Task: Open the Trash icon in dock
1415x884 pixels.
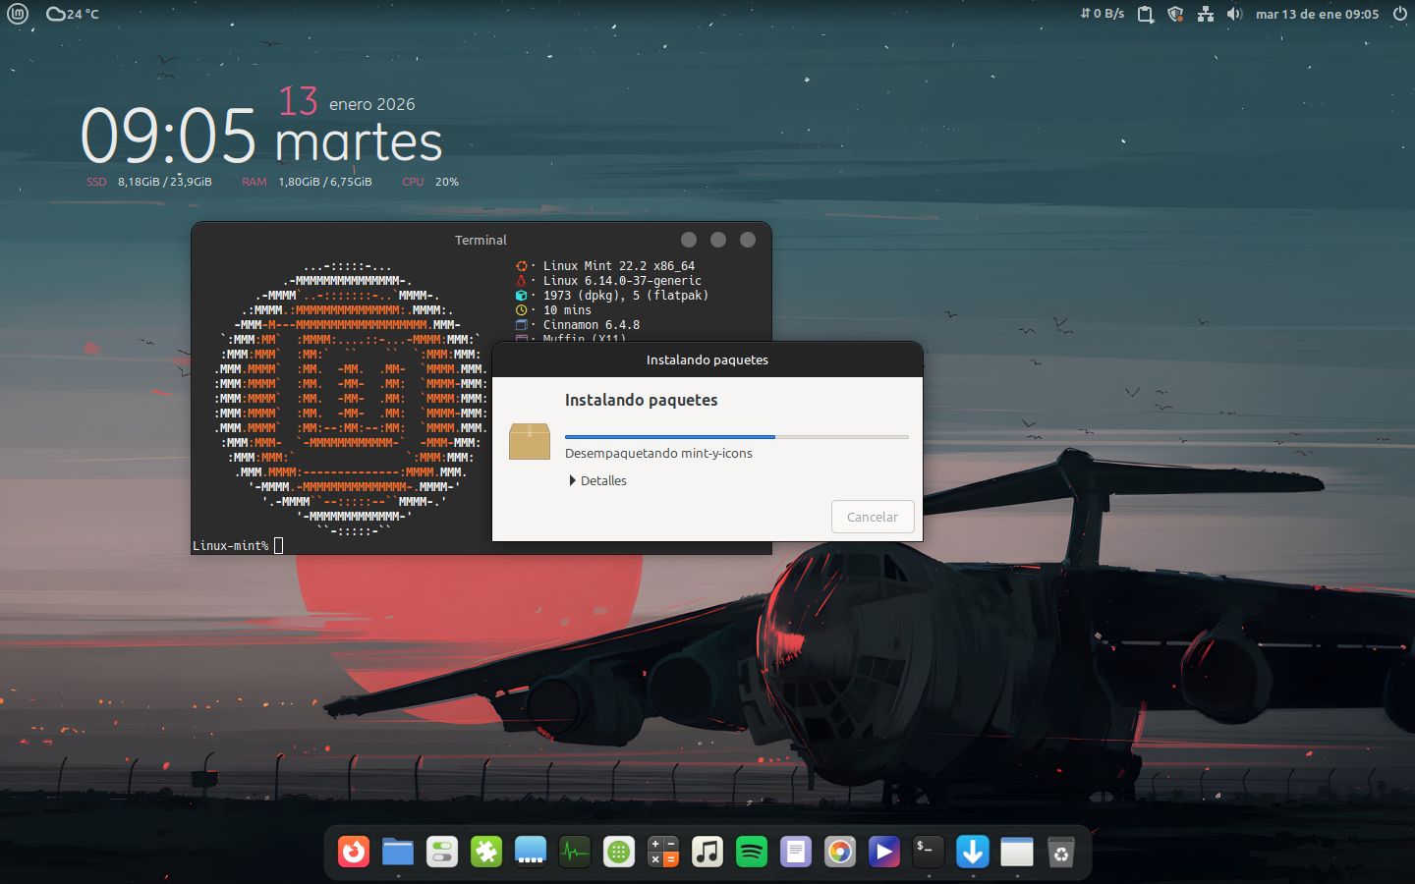Action: (x=1061, y=852)
